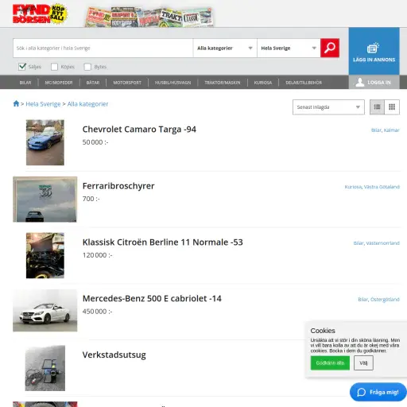Viewport: 407px width, 407px height.
Task: Click the search text field
Action: (103, 48)
